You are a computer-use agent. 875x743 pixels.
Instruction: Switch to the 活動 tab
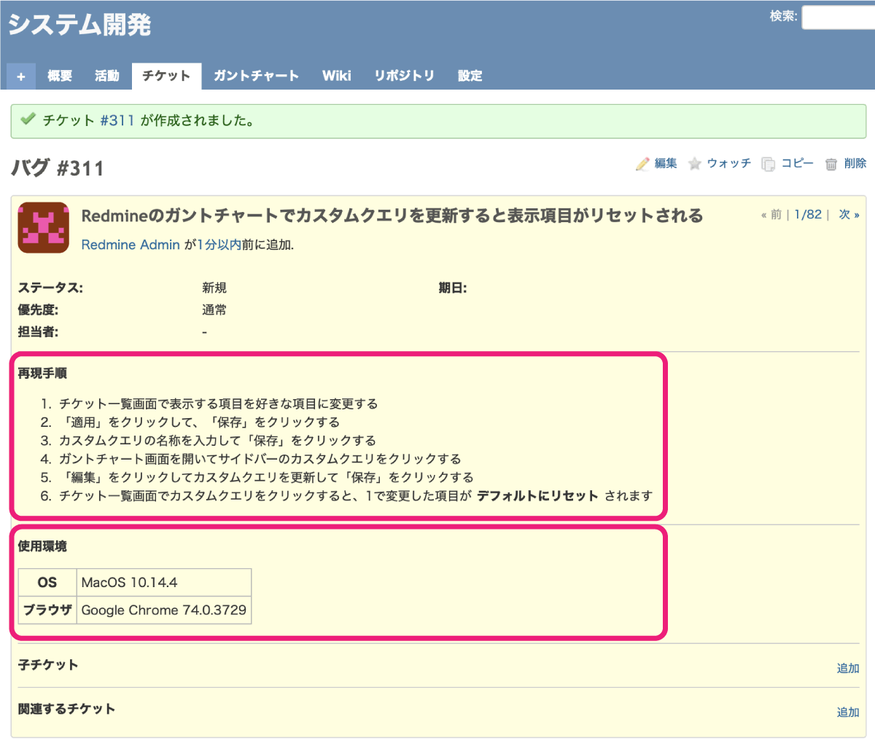coord(106,76)
